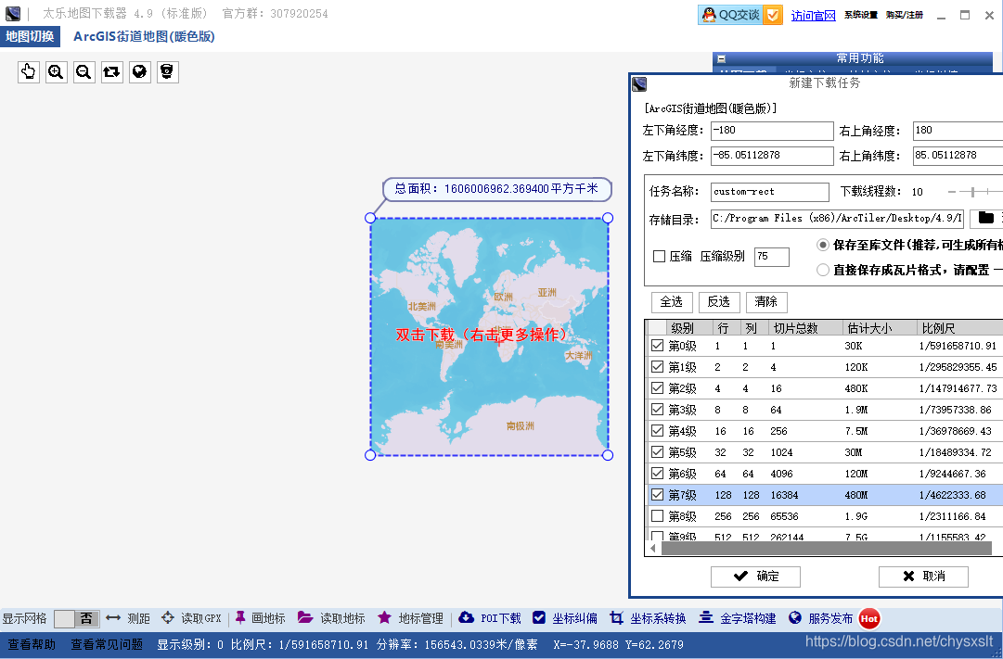The width and height of the screenshot is (1003, 659).
Task: Click the zoom in magnifier tool
Action: [57, 71]
